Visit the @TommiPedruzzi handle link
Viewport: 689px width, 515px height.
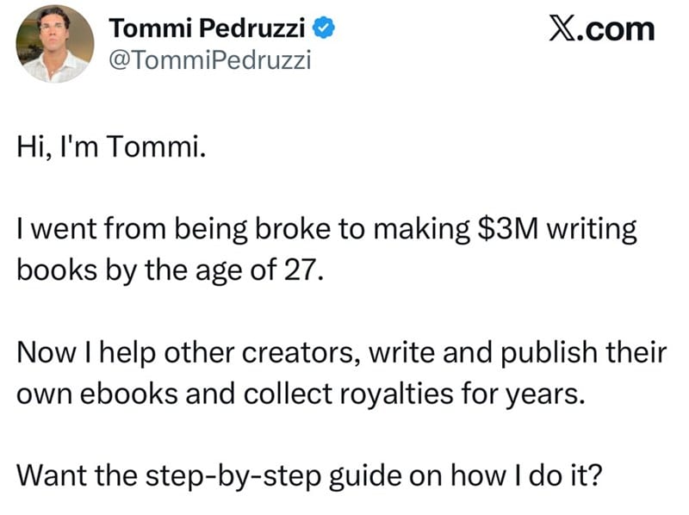210,59
